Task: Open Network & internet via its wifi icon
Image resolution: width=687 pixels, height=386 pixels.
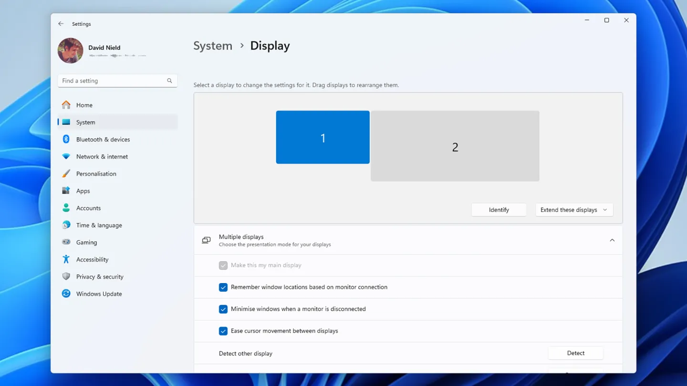Action: pos(66,156)
